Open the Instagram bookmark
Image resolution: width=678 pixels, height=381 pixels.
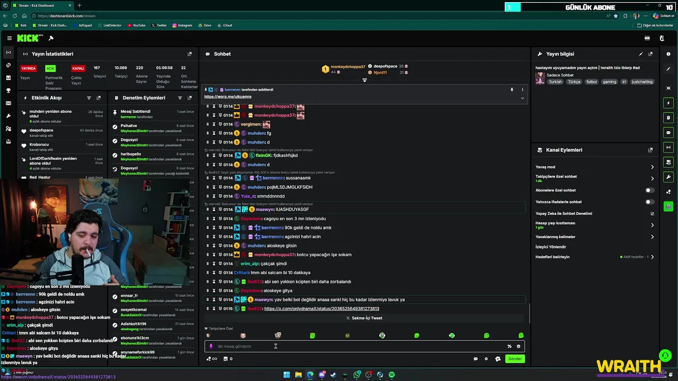coord(182,25)
